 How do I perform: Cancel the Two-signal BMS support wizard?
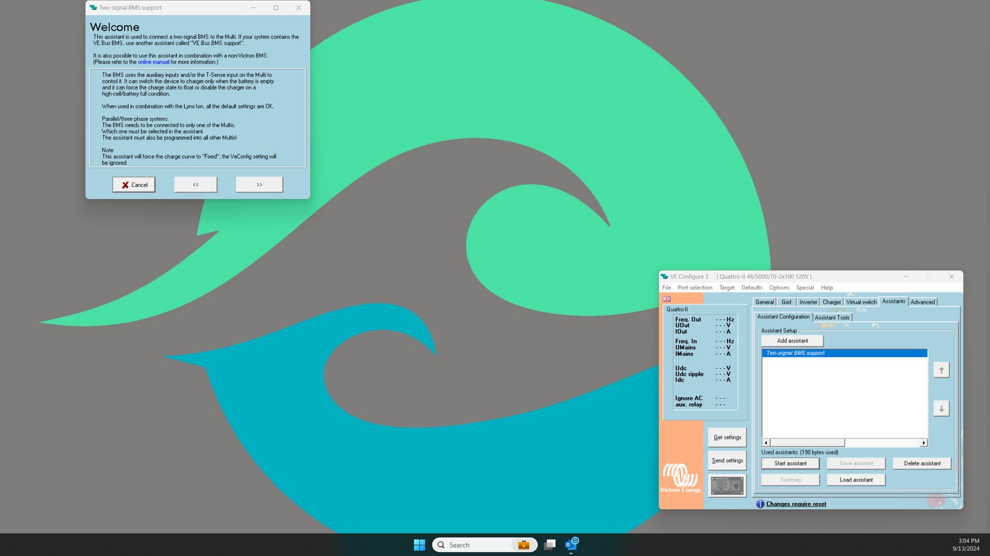pyautogui.click(x=134, y=185)
